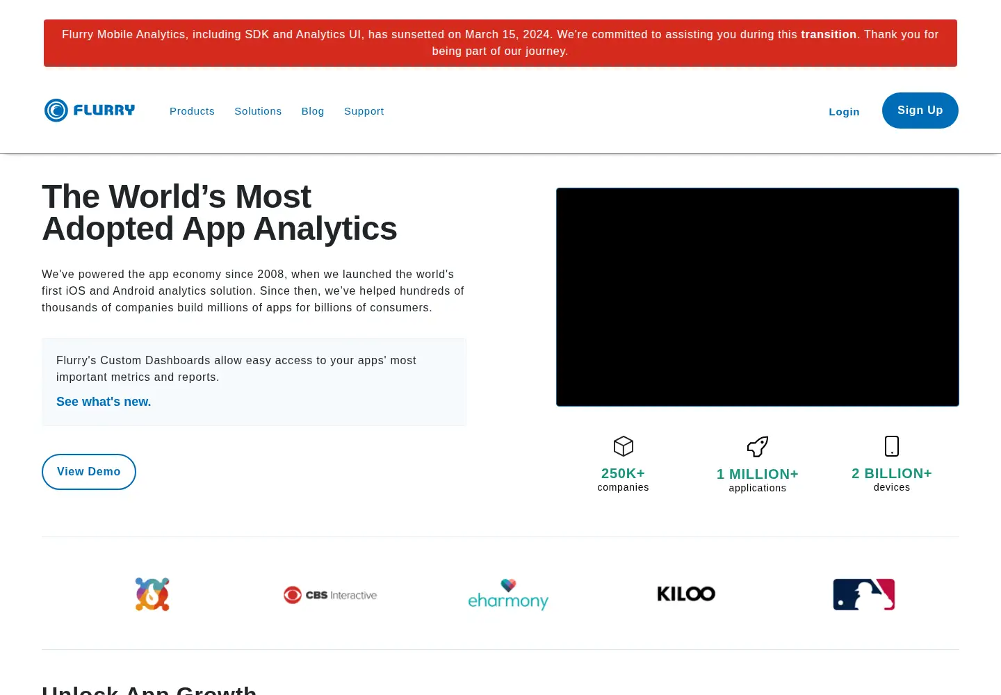
Task: Open the Support menu item
Action: (x=364, y=111)
